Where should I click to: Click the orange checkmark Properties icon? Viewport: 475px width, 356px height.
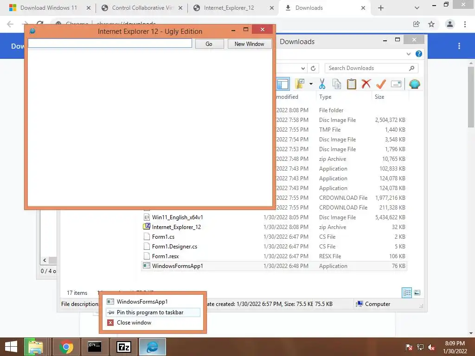[x=381, y=84]
